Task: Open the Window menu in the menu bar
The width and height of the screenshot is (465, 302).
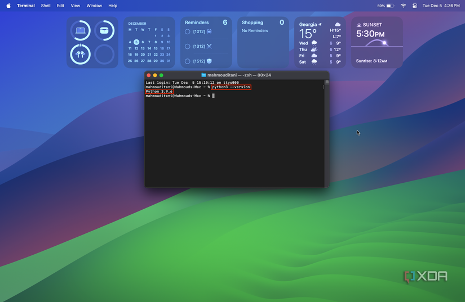Action: point(94,6)
